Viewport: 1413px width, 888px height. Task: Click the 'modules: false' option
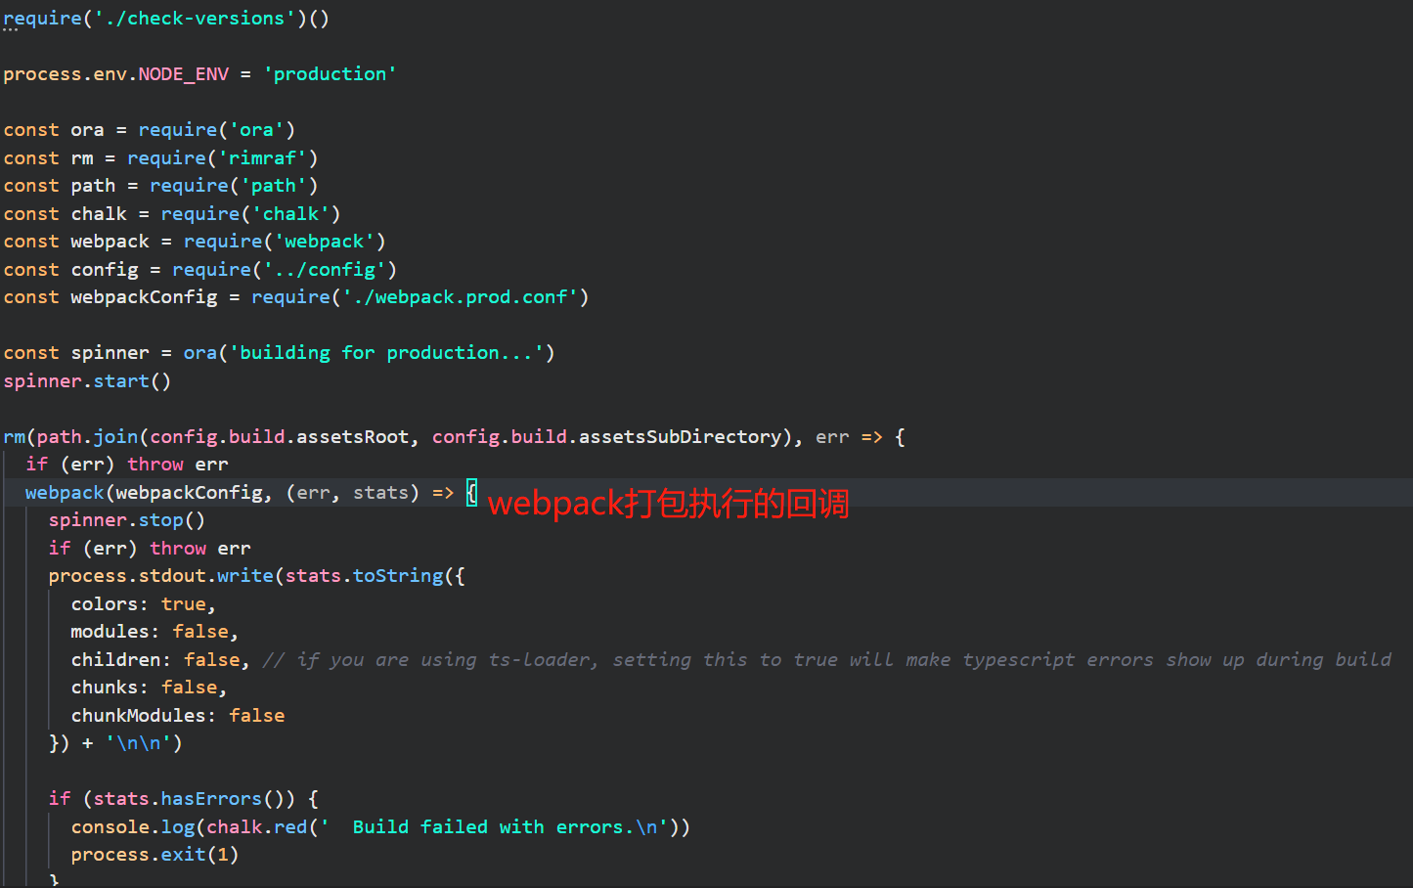point(150,632)
